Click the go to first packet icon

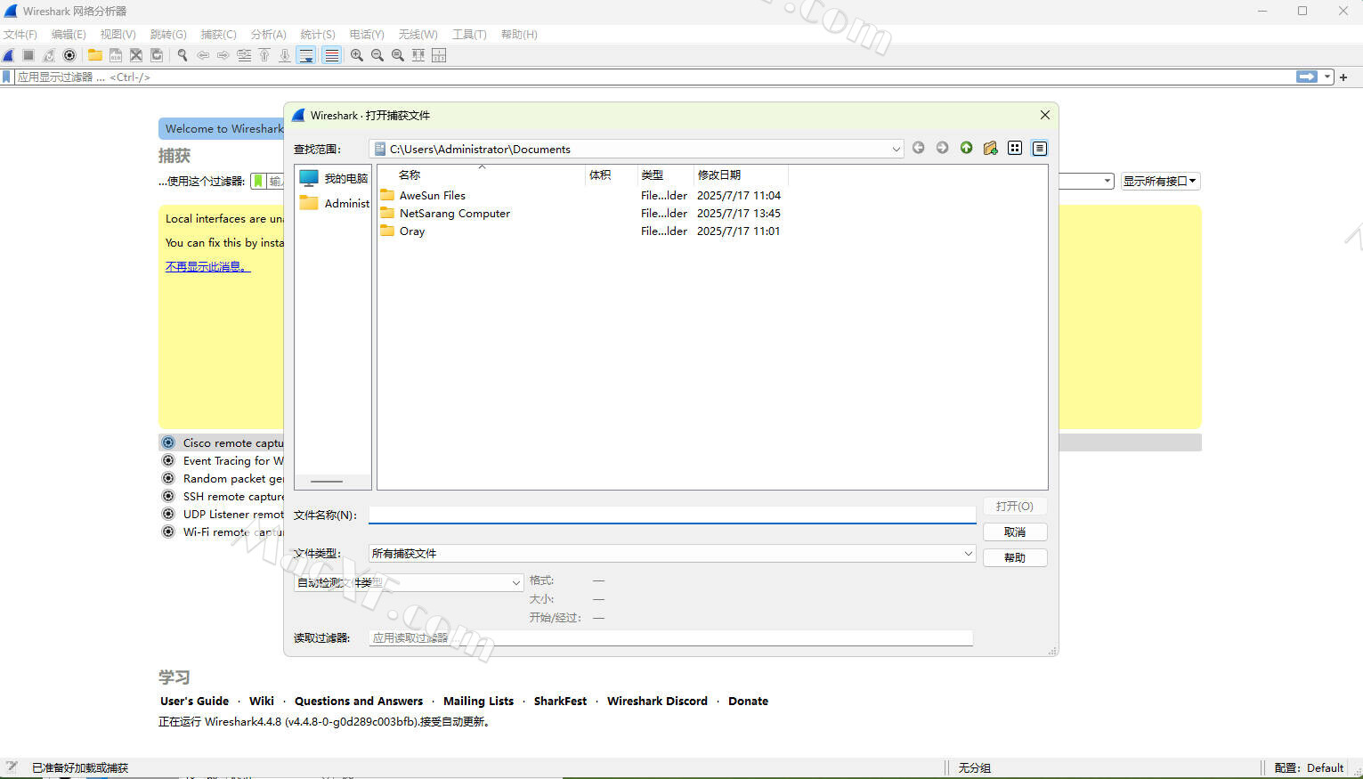tap(264, 55)
